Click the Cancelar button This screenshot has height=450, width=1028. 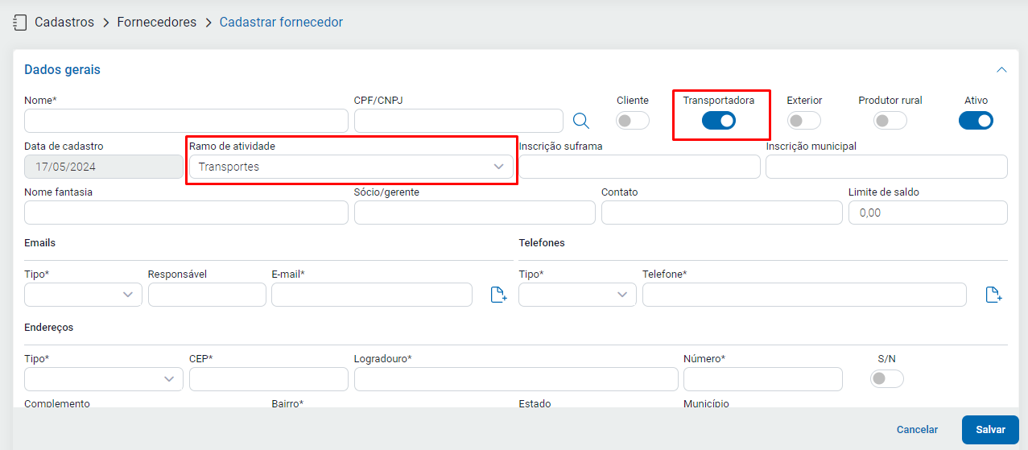(917, 430)
